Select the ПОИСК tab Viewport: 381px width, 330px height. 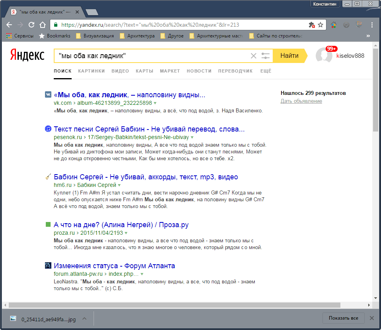pyautogui.click(x=63, y=71)
